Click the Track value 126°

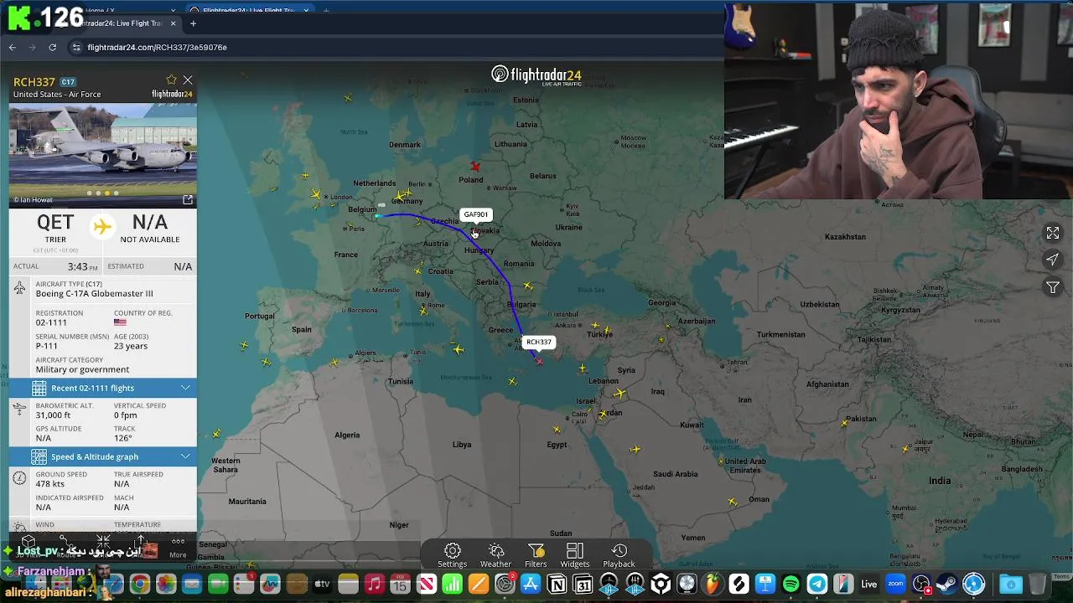tap(122, 438)
